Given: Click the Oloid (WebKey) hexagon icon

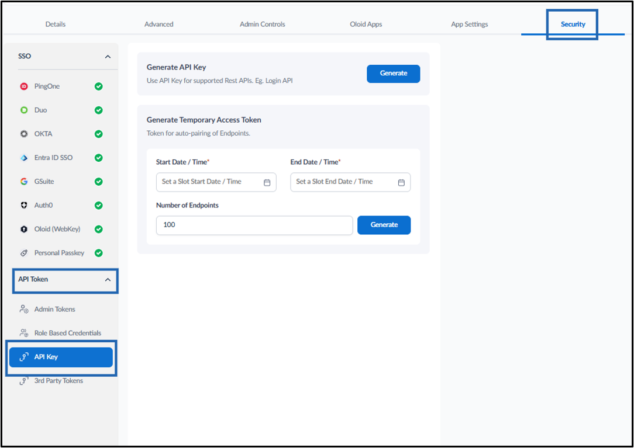Looking at the screenshot, I should tap(24, 230).
